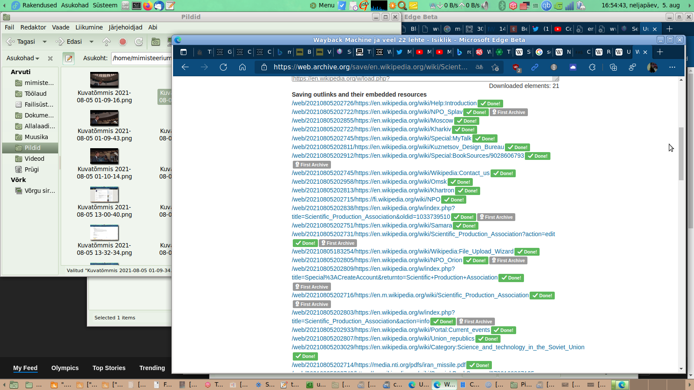Click the Asukoht location path field
This screenshot has height=390, width=694.
(x=142, y=58)
